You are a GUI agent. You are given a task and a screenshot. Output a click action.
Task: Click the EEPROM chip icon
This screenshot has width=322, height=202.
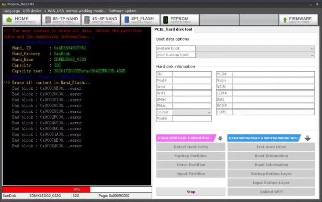click(x=165, y=20)
